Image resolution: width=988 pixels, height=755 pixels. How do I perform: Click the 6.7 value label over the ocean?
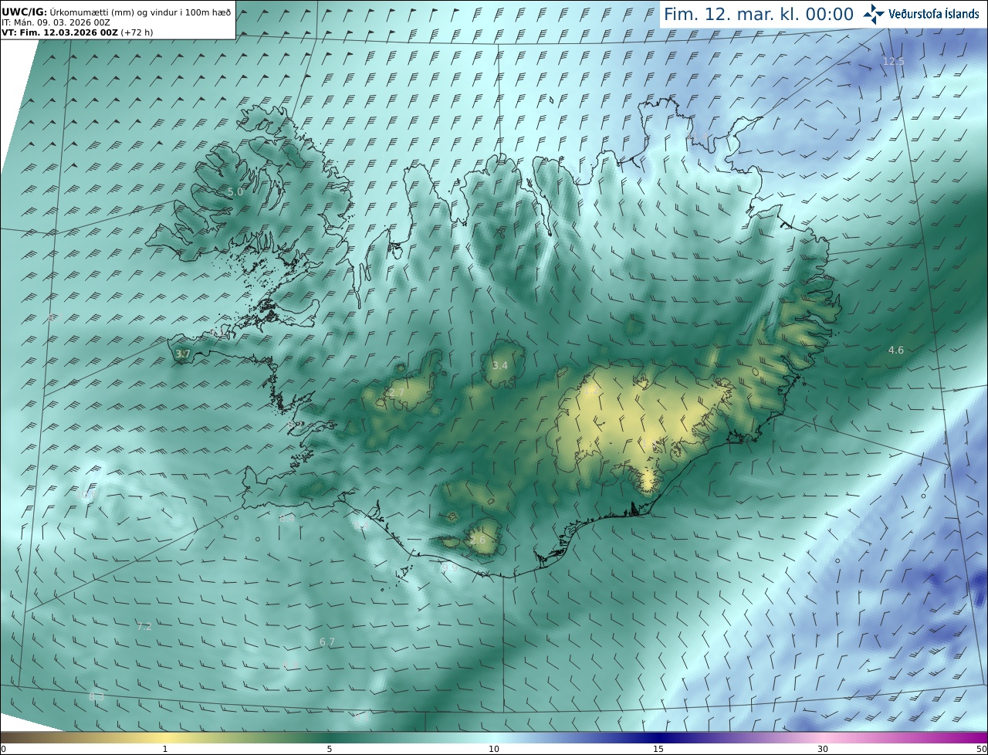[327, 642]
